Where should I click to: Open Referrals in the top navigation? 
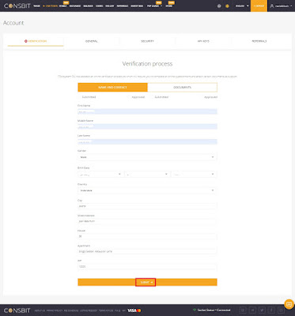[123, 6]
